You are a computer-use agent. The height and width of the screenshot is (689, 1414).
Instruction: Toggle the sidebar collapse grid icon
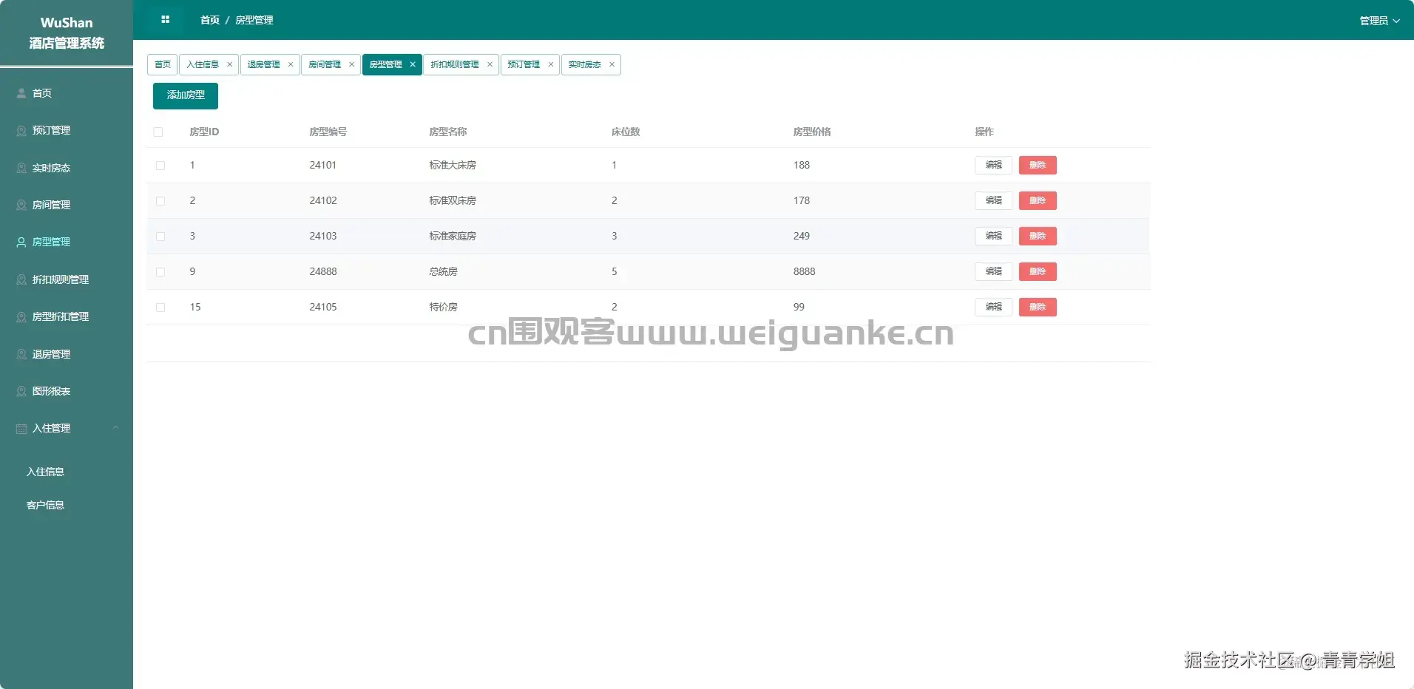point(165,19)
